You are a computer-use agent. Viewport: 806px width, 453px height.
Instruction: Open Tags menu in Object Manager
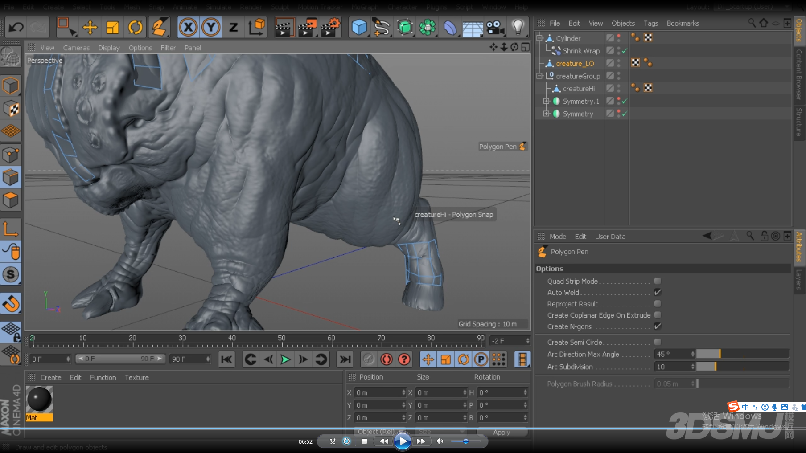[x=650, y=23]
